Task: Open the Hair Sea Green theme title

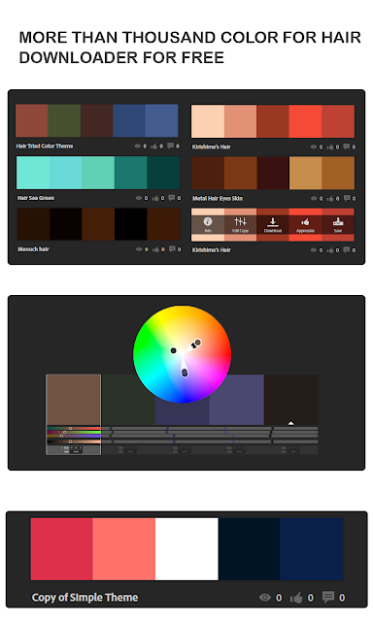Action: click(36, 198)
